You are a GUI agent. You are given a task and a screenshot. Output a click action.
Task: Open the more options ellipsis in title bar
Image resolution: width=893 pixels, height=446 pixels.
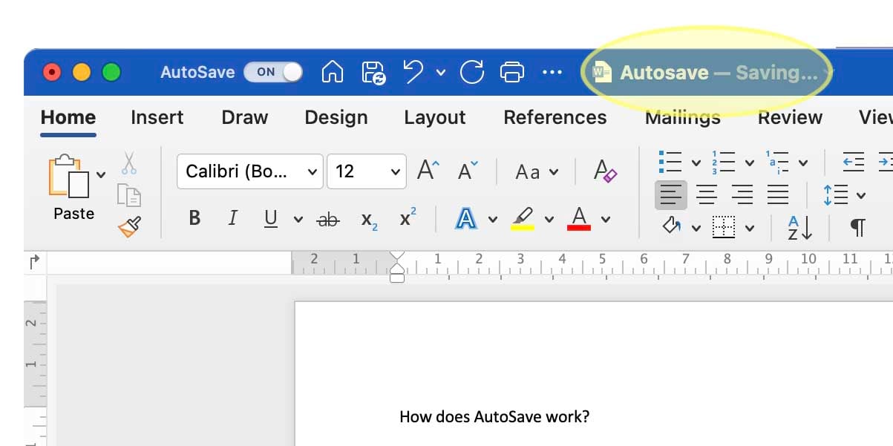(552, 72)
